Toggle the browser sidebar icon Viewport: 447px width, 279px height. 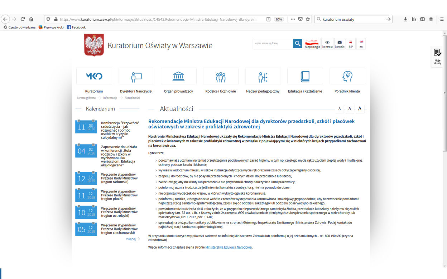(x=422, y=19)
